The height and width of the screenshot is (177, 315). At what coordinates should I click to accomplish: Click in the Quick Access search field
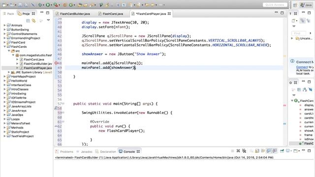click(x=275, y=5)
